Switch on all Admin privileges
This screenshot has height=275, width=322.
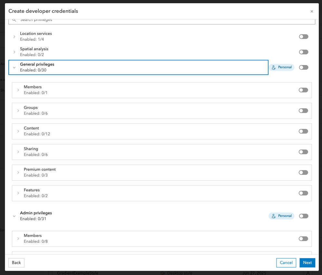coord(303,216)
